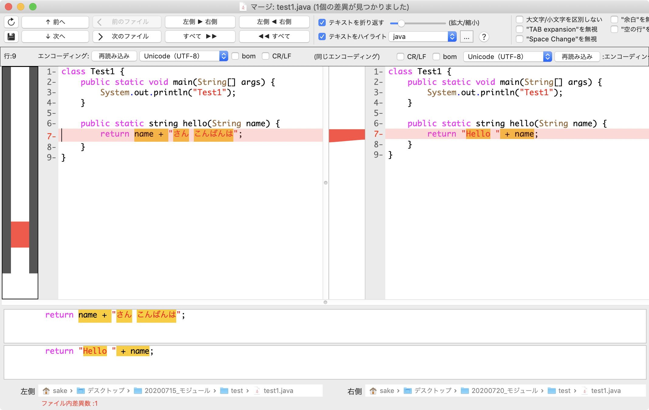This screenshot has width=649, height=410.
Task: Open the java syntax language dropdown
Action: [x=422, y=37]
